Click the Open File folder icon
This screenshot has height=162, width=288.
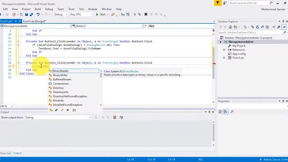coord(22,14)
